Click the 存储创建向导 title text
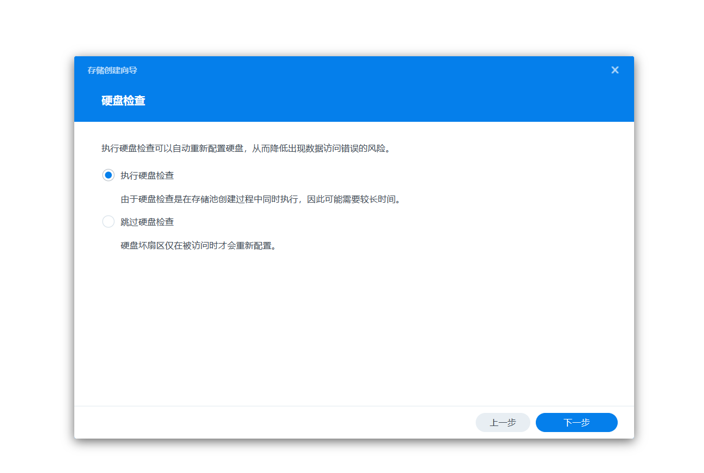This screenshot has width=704, height=473. pos(112,70)
